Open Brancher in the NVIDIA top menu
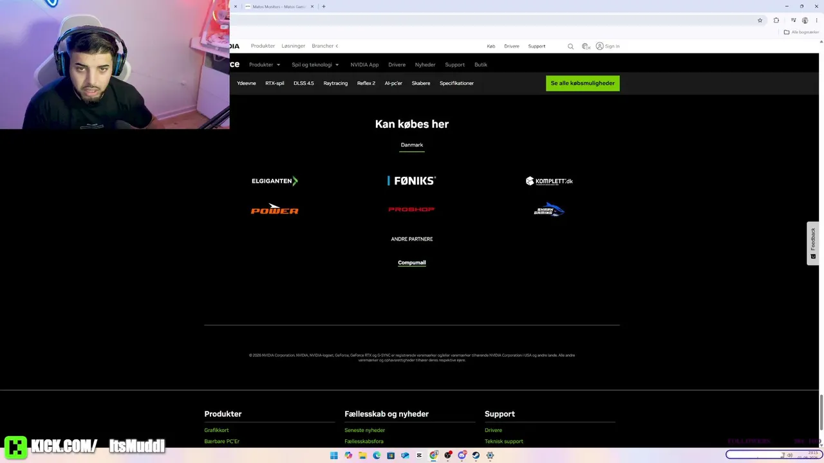This screenshot has height=463, width=824. (323, 46)
